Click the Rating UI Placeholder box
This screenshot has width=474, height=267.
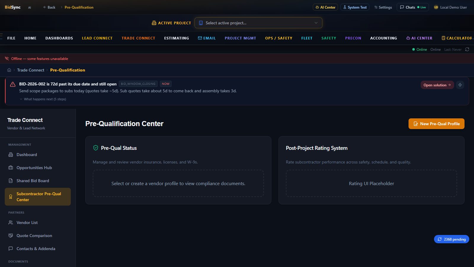(371, 183)
